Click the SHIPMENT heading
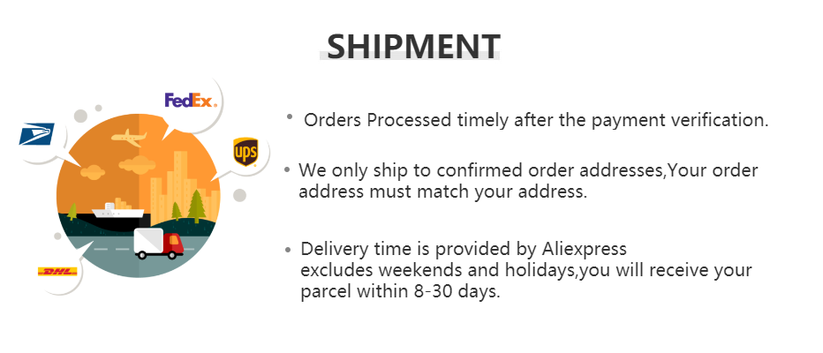Image resolution: width=823 pixels, height=353 pixels. coord(412,45)
